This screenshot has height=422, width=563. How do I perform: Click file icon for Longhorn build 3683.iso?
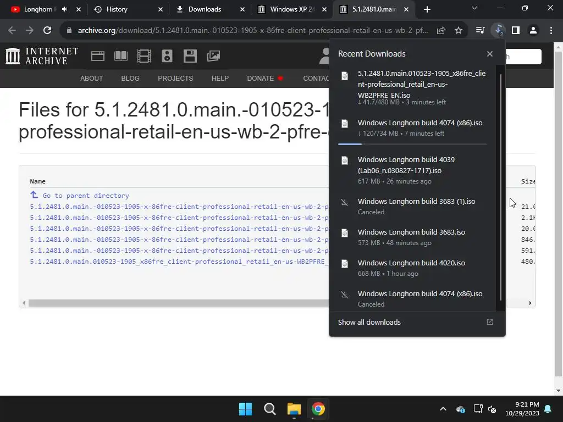pos(344,233)
